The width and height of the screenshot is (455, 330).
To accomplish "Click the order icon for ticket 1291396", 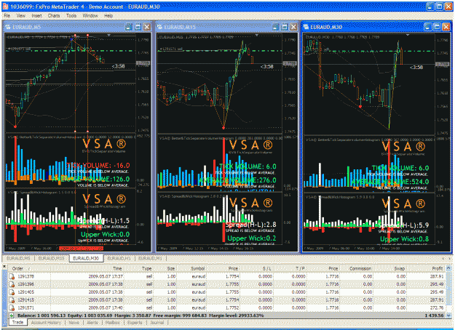I will coord(12,284).
